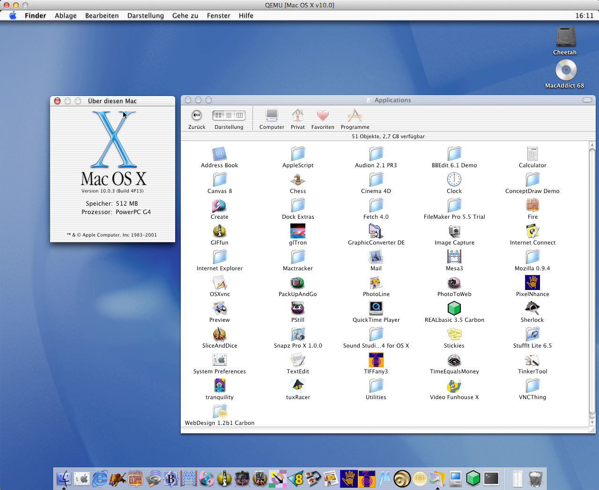Select the Sherlock icon in Applications
Viewport: 599px width, 490px height.
pyautogui.click(x=532, y=308)
